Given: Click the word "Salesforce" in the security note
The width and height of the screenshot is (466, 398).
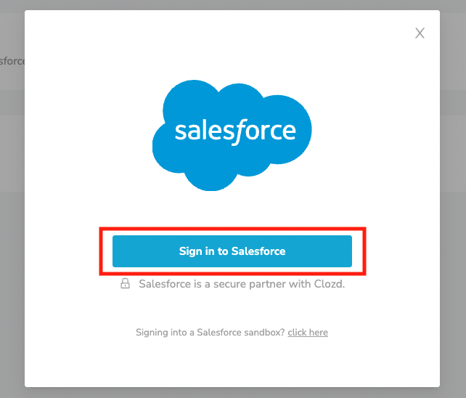Looking at the screenshot, I should 165,284.
